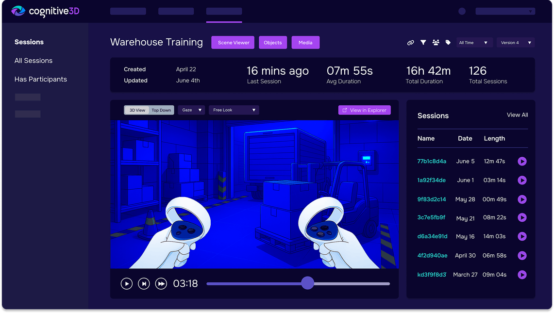Expand the Free Look dropdown

(x=234, y=110)
